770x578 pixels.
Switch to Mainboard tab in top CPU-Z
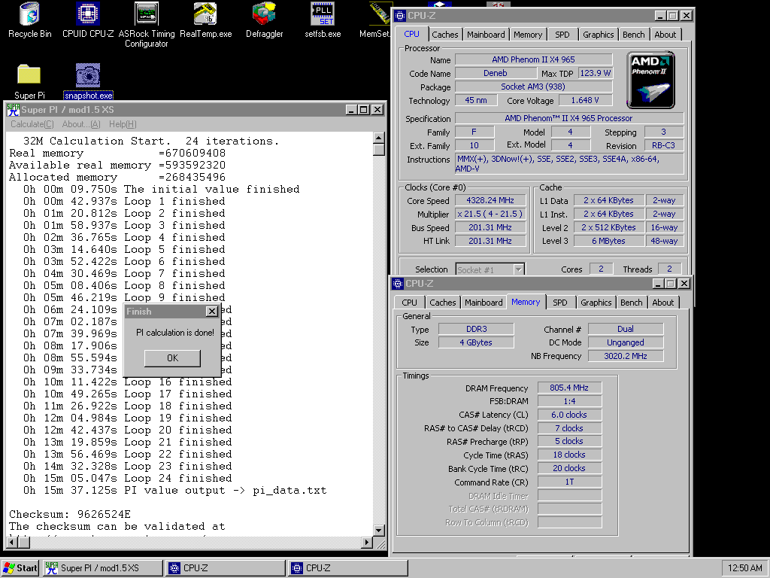click(x=486, y=35)
